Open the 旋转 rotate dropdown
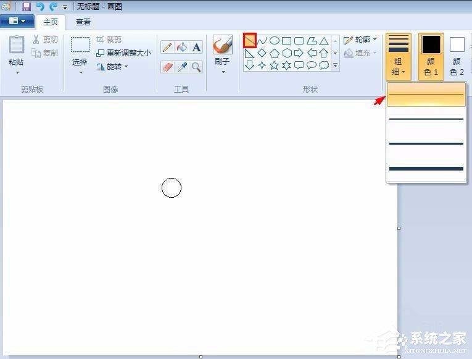The height and width of the screenshot is (359, 472). coord(112,67)
